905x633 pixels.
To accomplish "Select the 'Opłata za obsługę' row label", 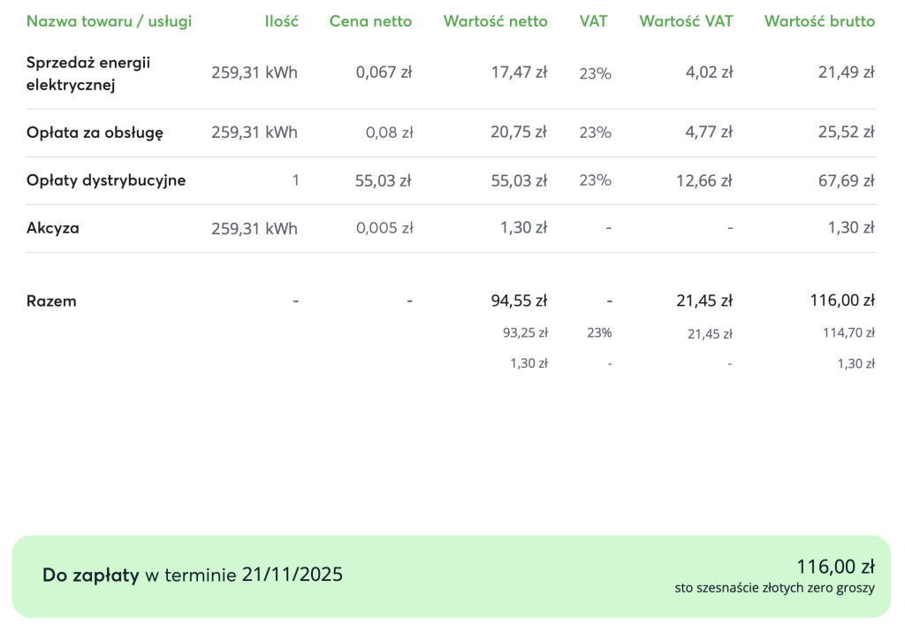I will click(x=95, y=133).
